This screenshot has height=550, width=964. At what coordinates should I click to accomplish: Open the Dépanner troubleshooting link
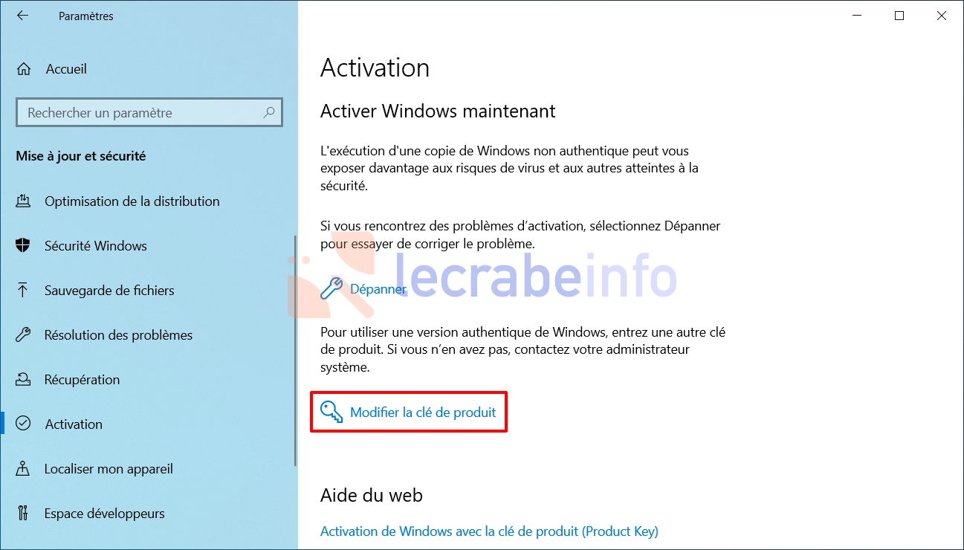(x=378, y=289)
